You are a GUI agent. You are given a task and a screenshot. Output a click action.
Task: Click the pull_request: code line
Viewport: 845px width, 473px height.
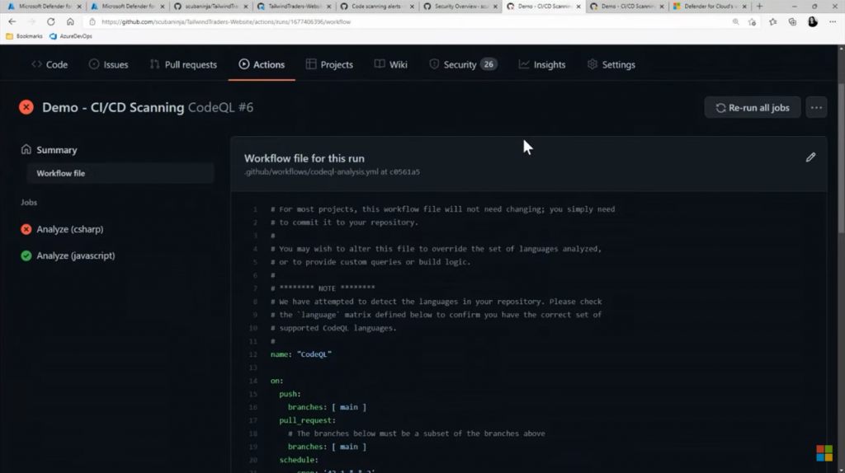(x=307, y=420)
